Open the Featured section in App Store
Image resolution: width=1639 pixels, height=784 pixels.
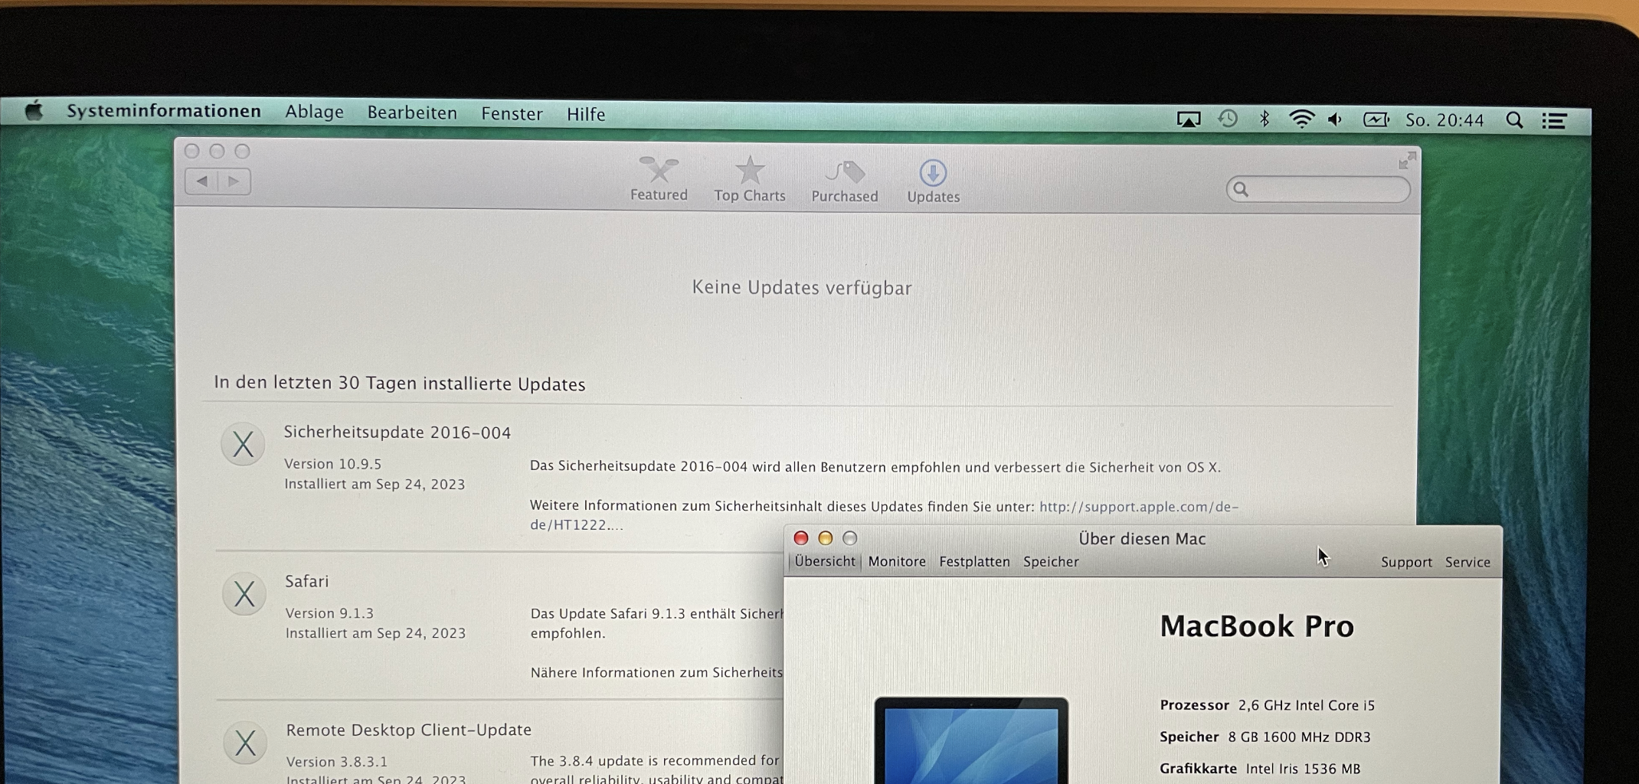pyautogui.click(x=659, y=179)
